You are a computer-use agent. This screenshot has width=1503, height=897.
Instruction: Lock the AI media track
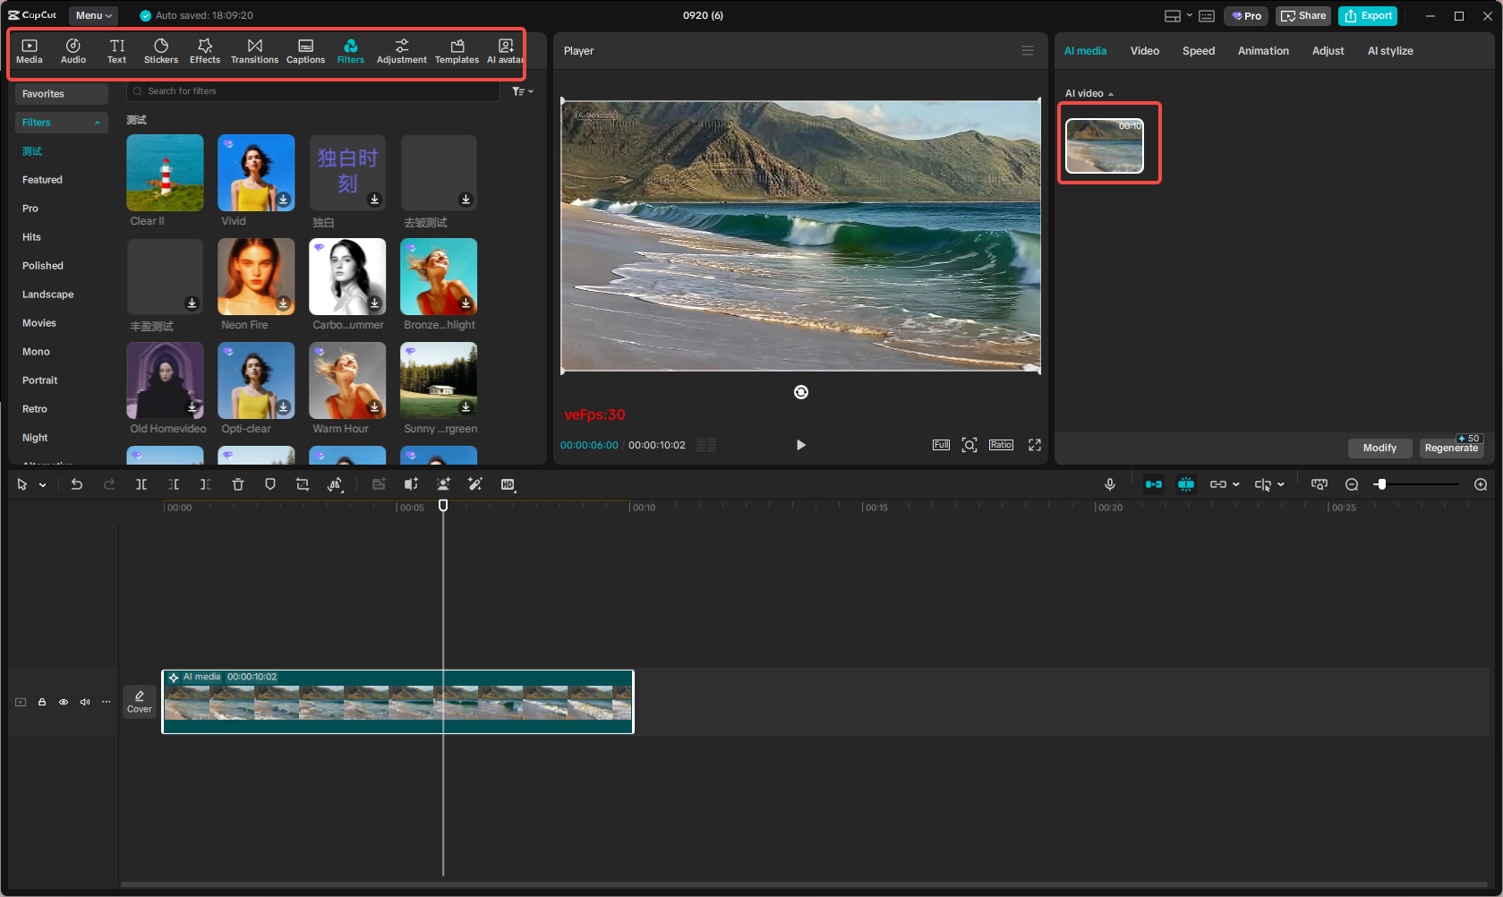41,702
